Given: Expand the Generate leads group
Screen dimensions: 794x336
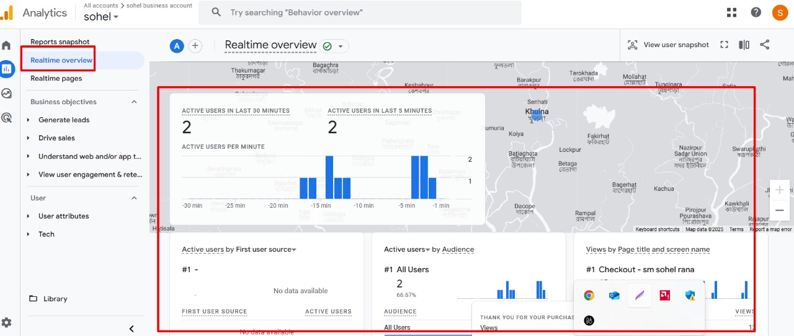Looking at the screenshot, I should (29, 120).
